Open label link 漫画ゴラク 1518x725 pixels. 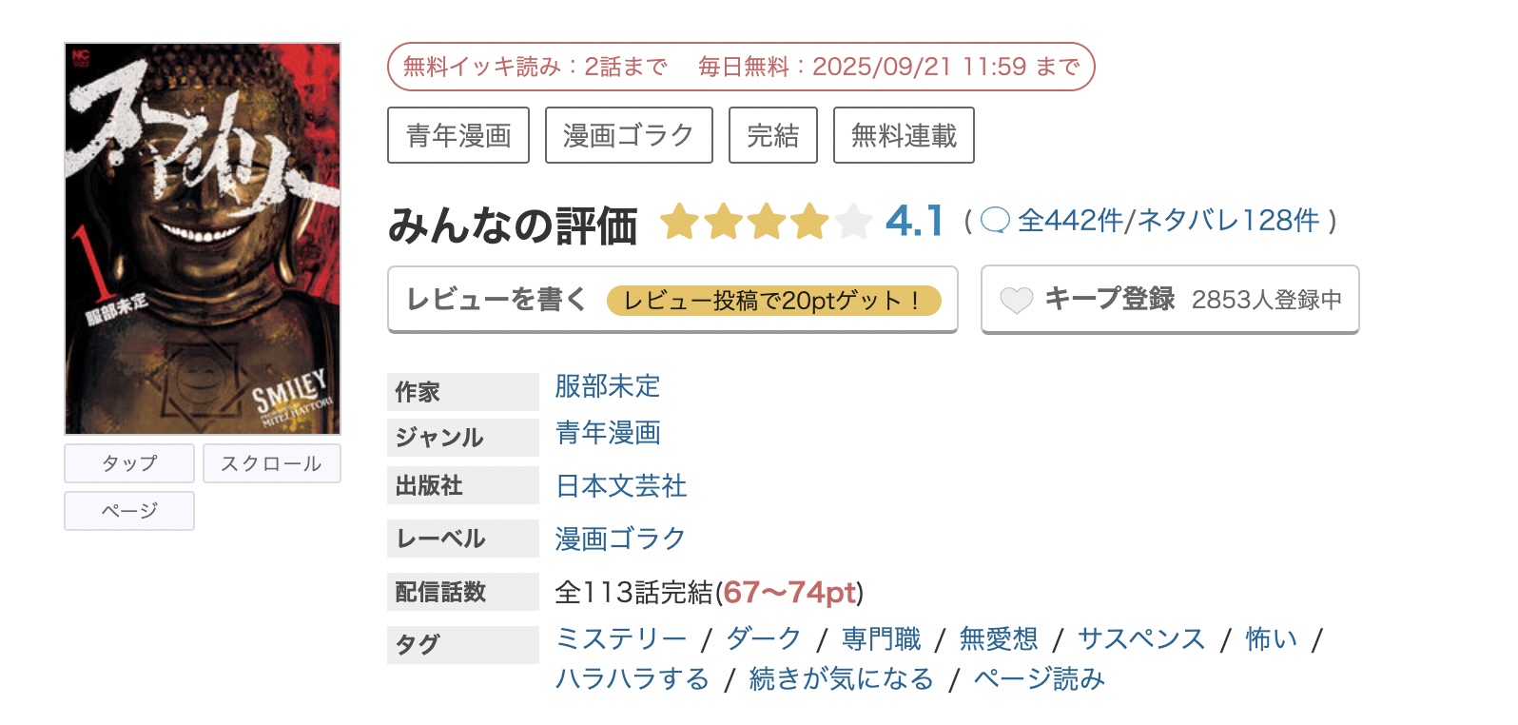click(620, 539)
